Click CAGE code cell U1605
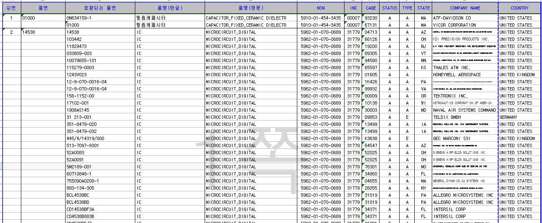542x223 pixels. coord(371,75)
